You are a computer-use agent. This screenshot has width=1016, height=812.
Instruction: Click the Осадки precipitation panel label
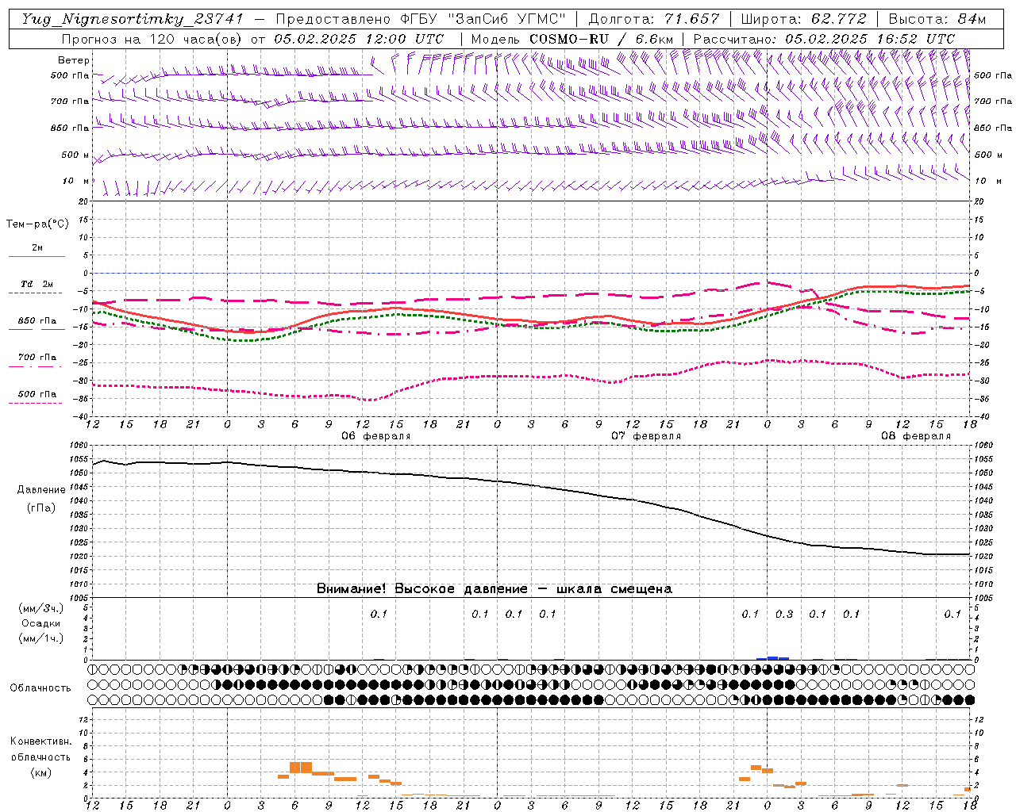point(41,623)
